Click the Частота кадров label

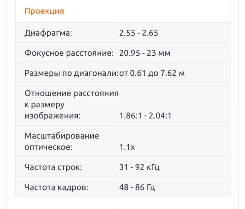click(56, 188)
